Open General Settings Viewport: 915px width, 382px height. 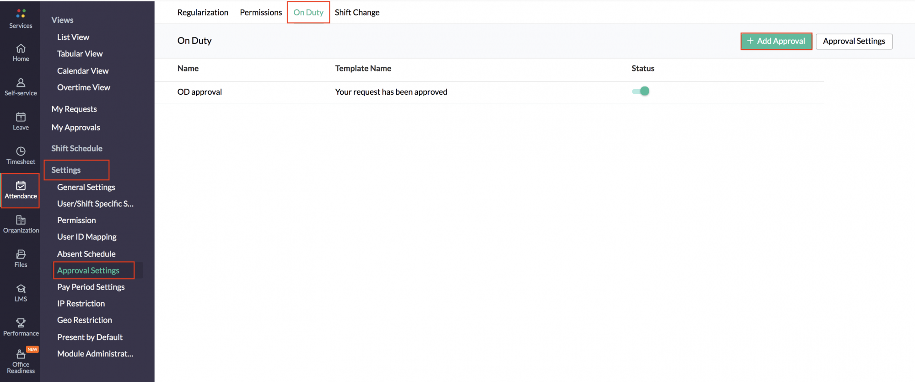86,187
